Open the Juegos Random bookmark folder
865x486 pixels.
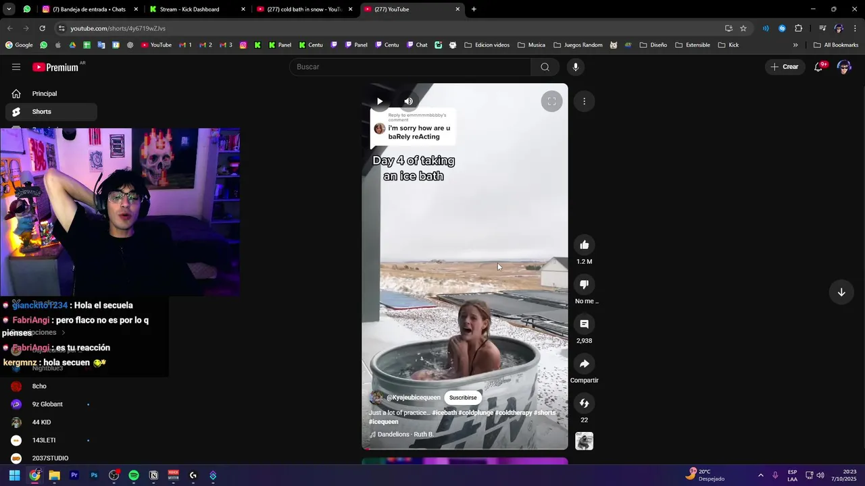click(x=578, y=45)
